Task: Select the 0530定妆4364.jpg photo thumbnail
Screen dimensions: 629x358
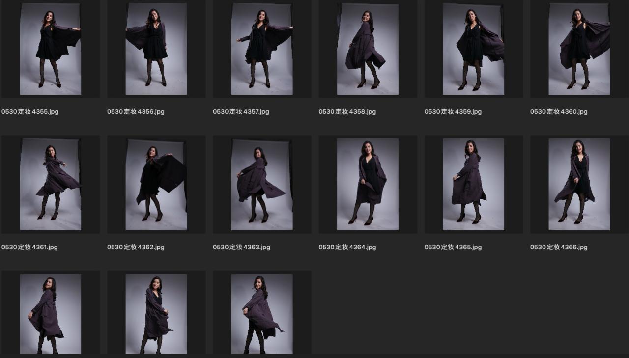Action: click(368, 184)
